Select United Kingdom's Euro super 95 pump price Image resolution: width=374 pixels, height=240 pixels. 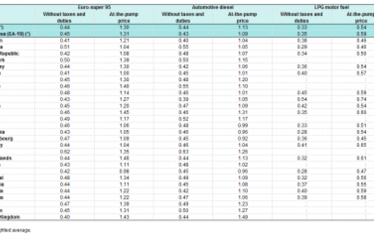tap(124, 217)
